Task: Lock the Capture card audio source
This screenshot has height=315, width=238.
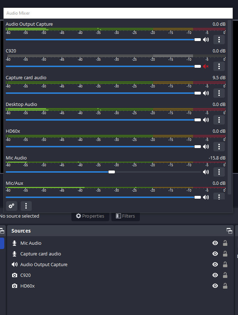Action: tap(225, 254)
